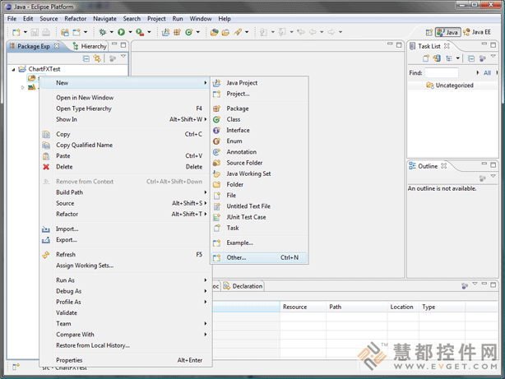Open the New wizard dropdown arrow

click(x=25, y=32)
